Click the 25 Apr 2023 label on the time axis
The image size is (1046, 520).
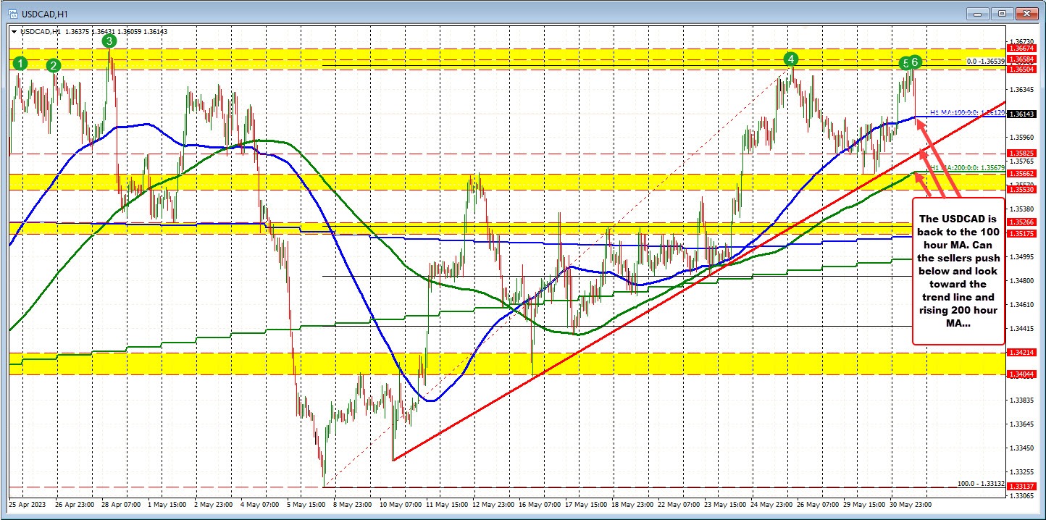(x=27, y=504)
